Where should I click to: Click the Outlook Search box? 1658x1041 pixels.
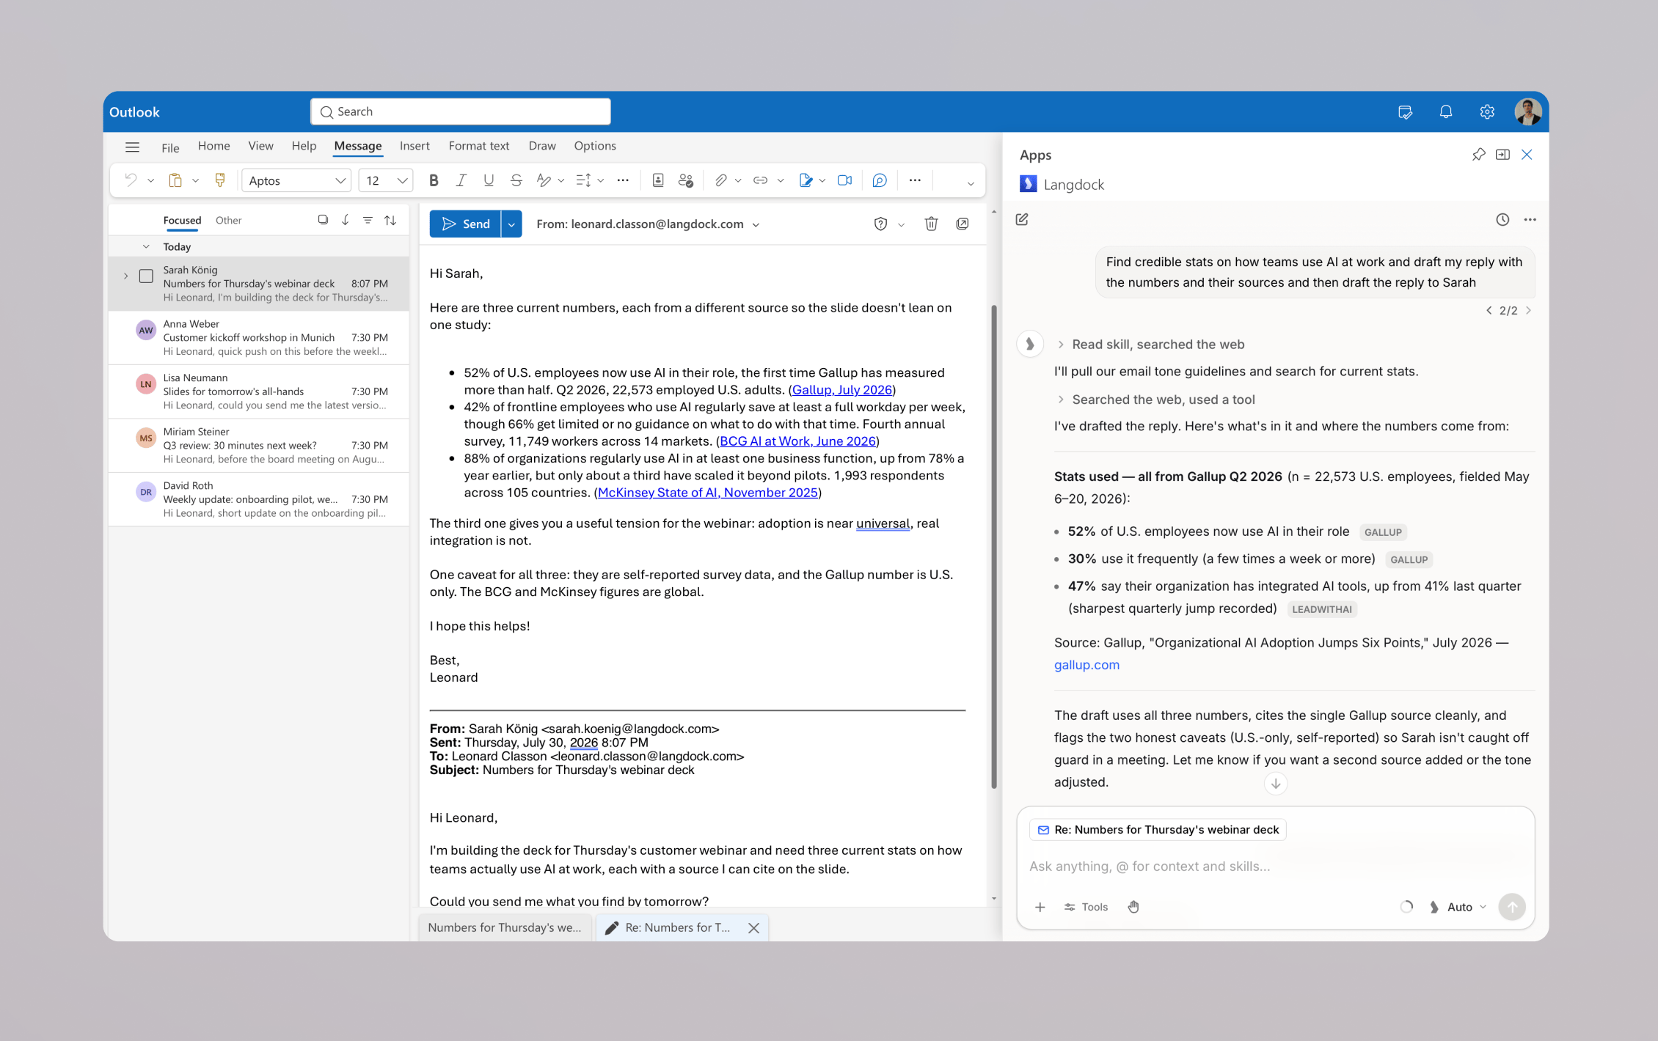461,111
